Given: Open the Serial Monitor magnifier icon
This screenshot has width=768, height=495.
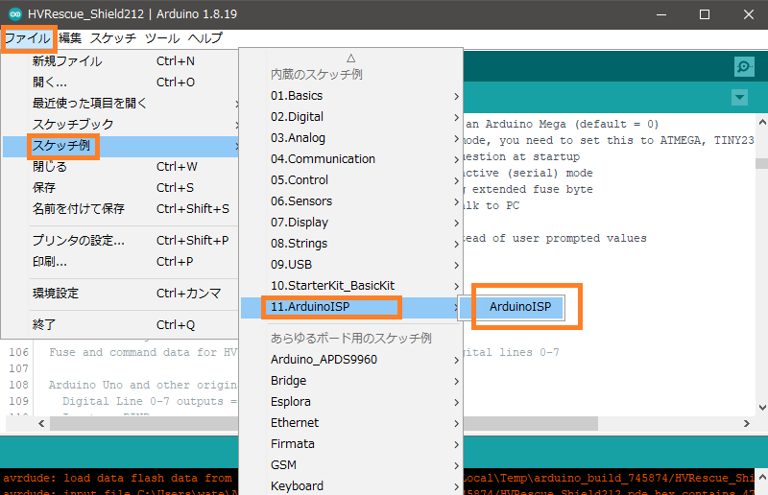Looking at the screenshot, I should pos(744,66).
